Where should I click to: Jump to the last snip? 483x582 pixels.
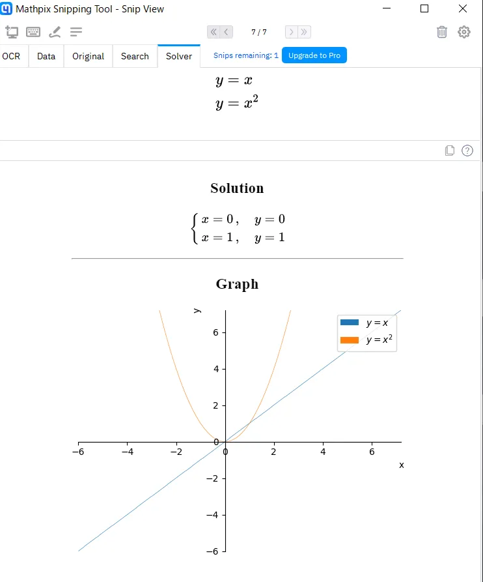point(304,32)
